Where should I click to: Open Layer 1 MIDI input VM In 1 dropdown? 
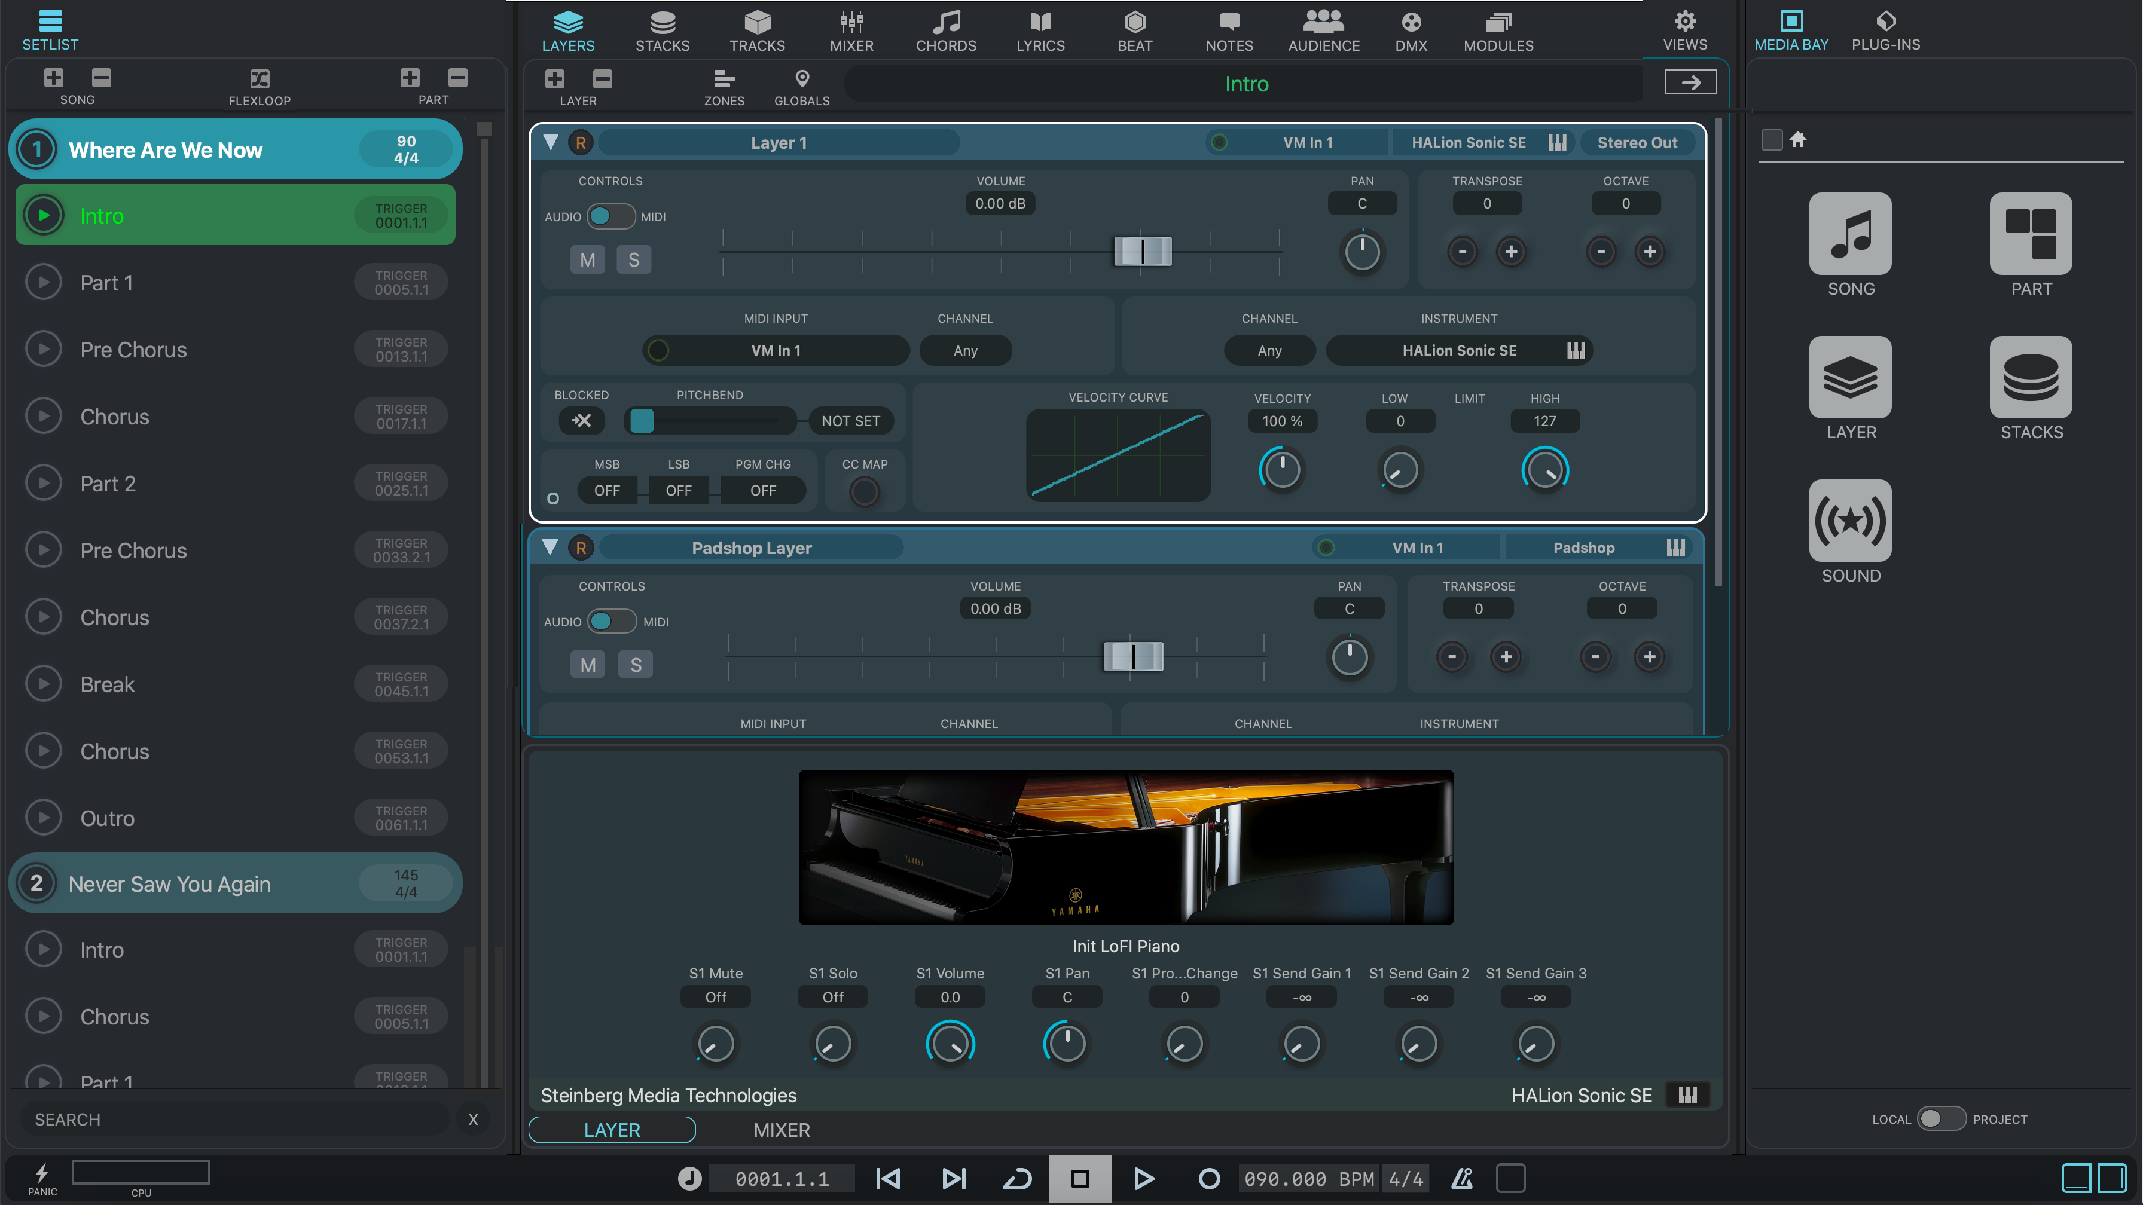pos(776,351)
